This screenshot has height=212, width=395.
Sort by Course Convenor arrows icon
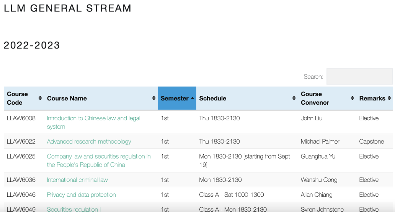coord(352,98)
